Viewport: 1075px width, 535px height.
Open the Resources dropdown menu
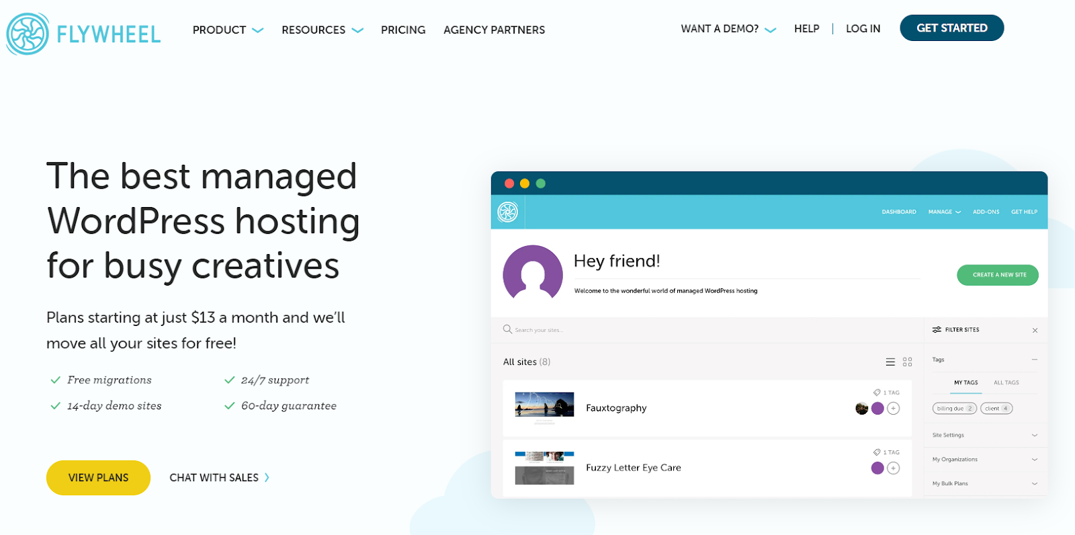pos(322,30)
